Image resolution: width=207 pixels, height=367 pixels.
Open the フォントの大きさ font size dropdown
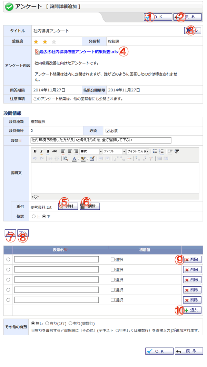point(138,151)
